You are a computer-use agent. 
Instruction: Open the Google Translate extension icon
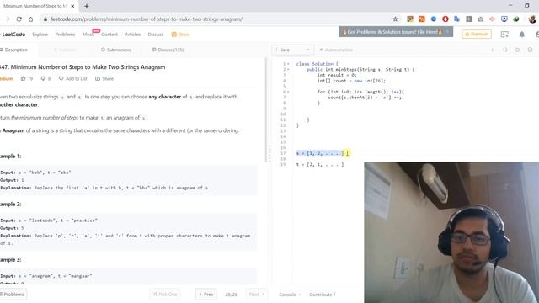456,19
